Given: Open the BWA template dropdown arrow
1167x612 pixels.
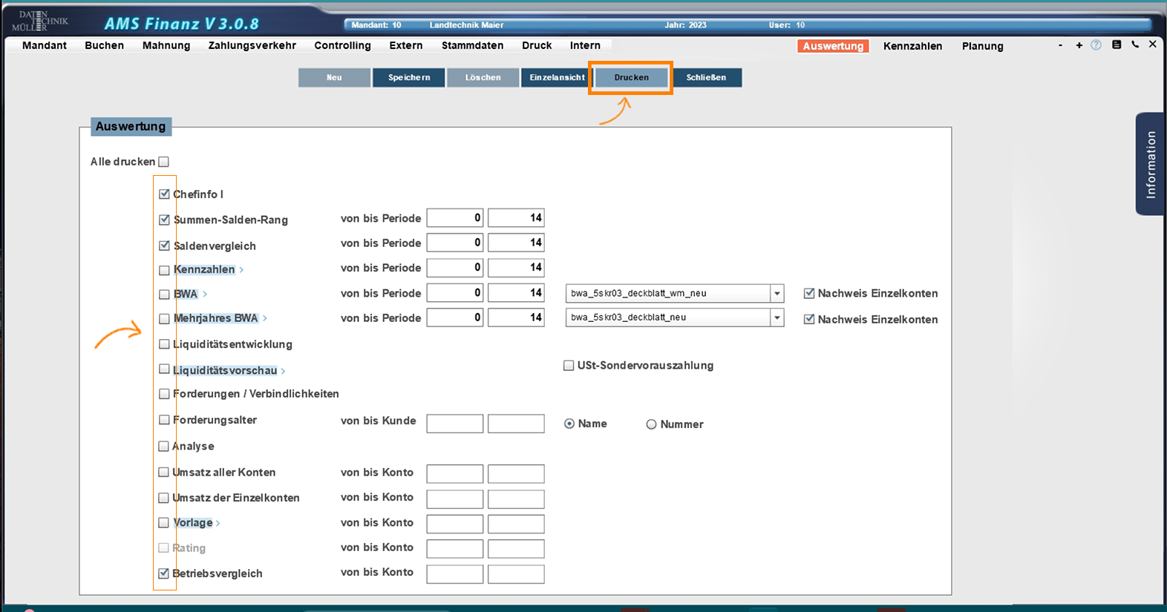Looking at the screenshot, I should coord(777,294).
